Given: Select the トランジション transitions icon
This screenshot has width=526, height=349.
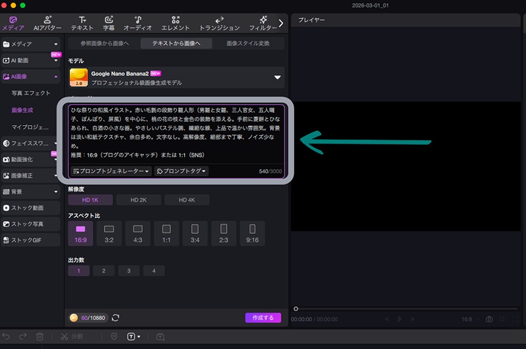Looking at the screenshot, I should click(x=219, y=23).
